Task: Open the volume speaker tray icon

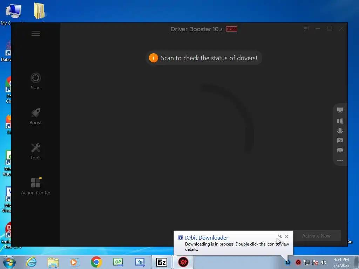Action: tap(324, 262)
